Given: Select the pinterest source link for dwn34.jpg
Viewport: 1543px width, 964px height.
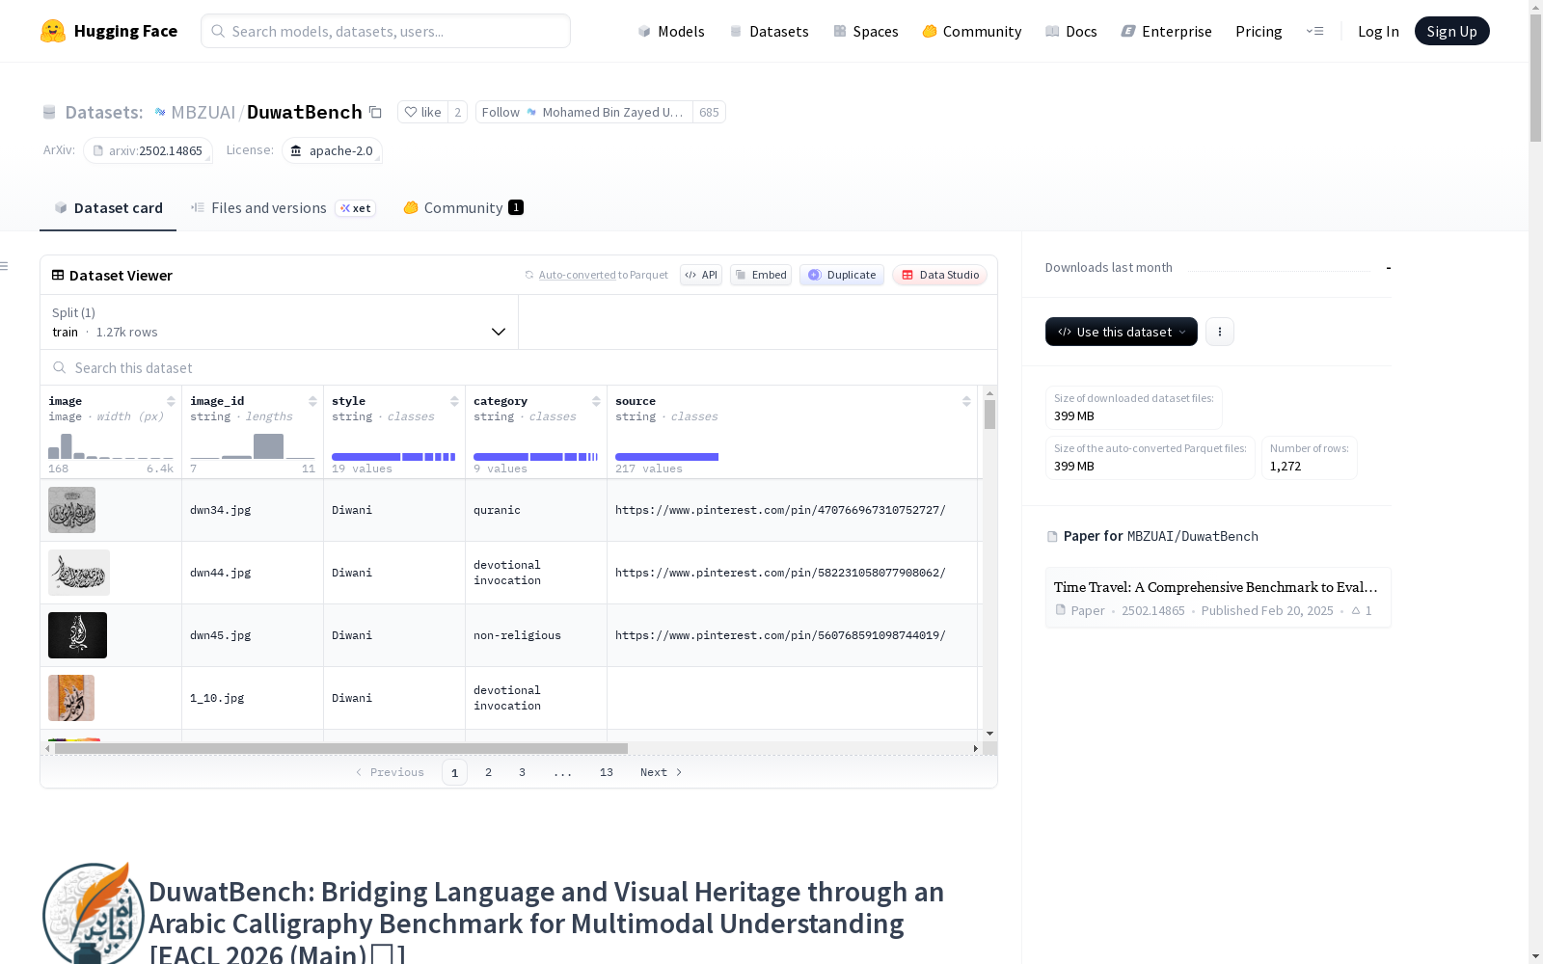Looking at the screenshot, I should [780, 510].
